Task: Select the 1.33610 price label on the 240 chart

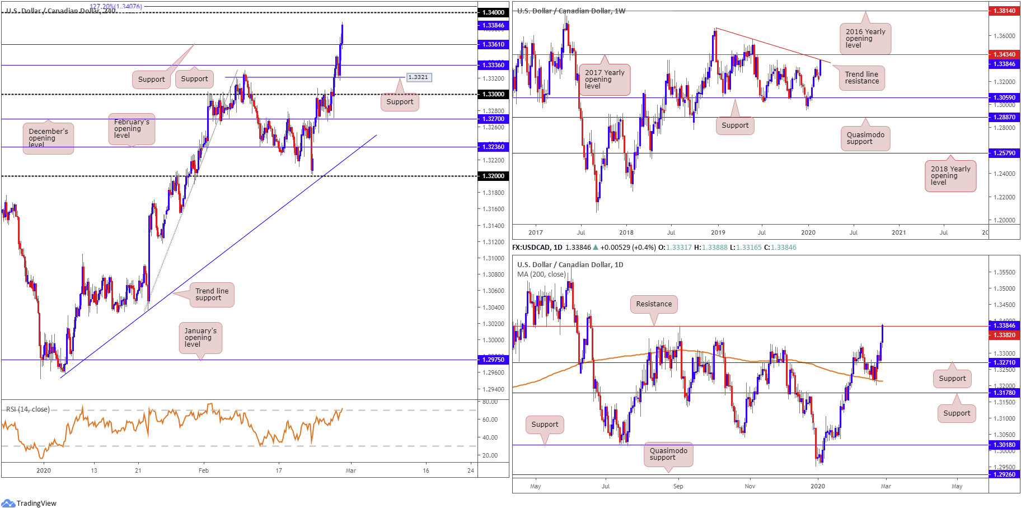Action: click(493, 44)
